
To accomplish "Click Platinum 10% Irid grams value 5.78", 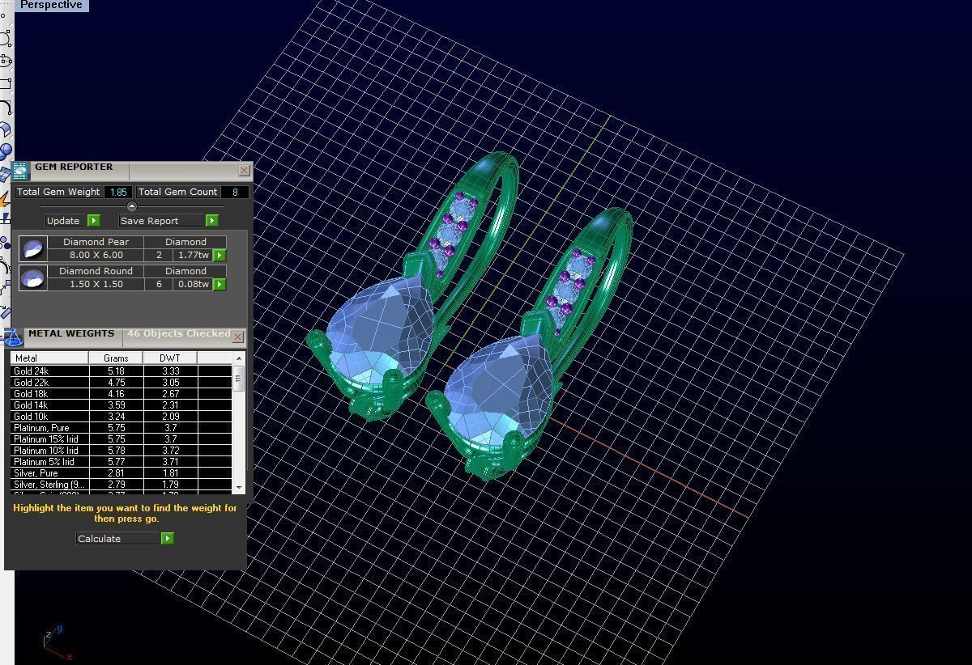I will [x=116, y=451].
